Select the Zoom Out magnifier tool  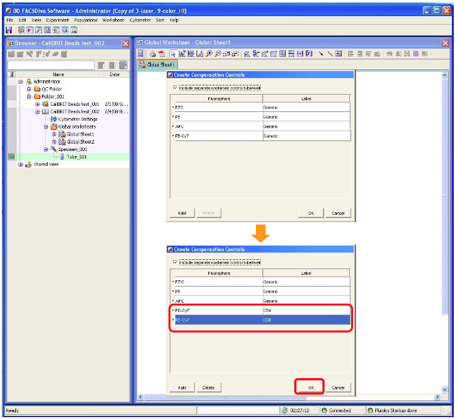[x=218, y=54]
